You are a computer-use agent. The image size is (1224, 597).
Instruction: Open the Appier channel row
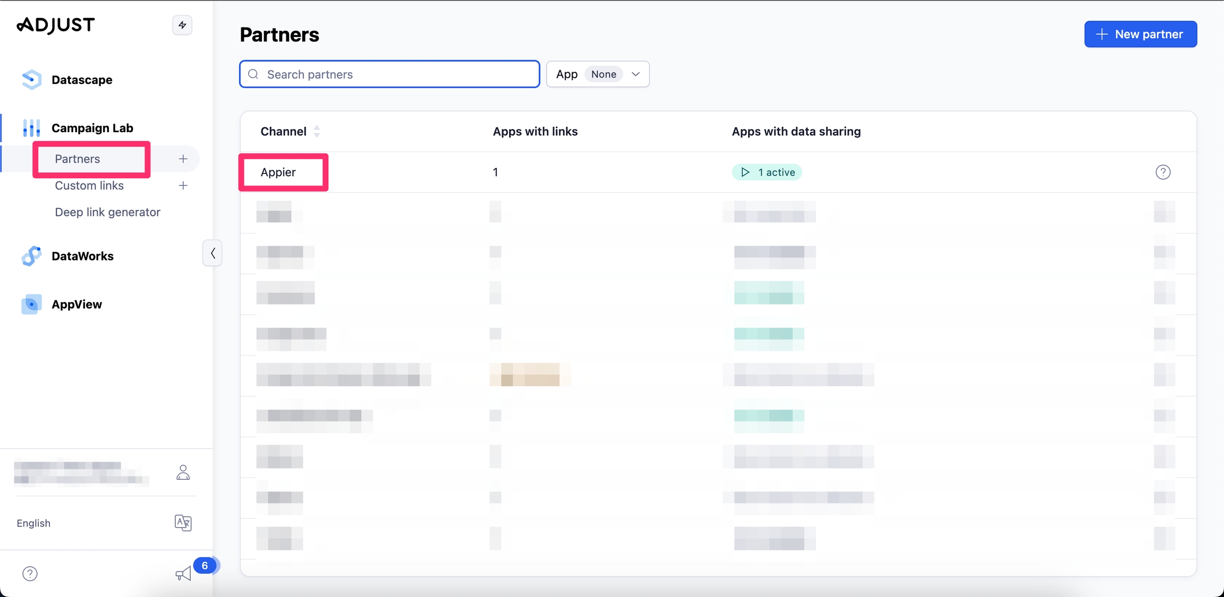278,172
